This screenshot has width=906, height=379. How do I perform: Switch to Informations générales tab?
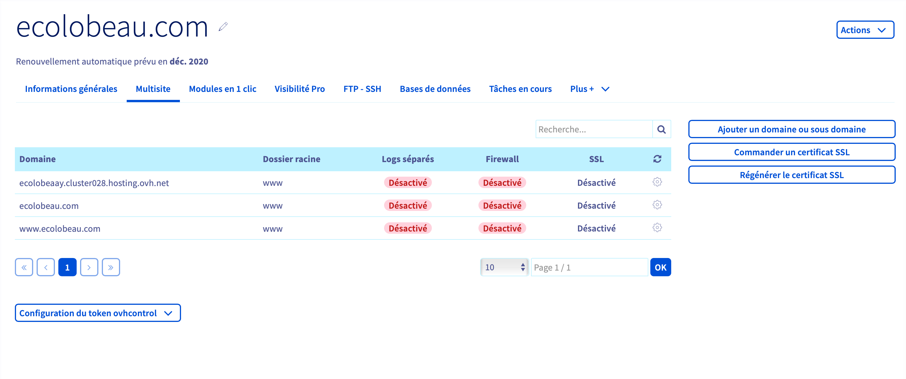[71, 89]
